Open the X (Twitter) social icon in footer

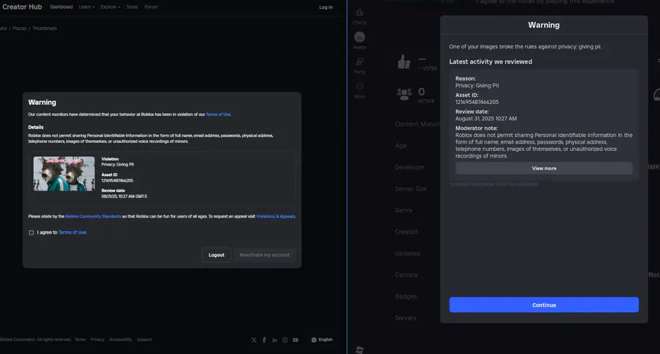point(254,340)
